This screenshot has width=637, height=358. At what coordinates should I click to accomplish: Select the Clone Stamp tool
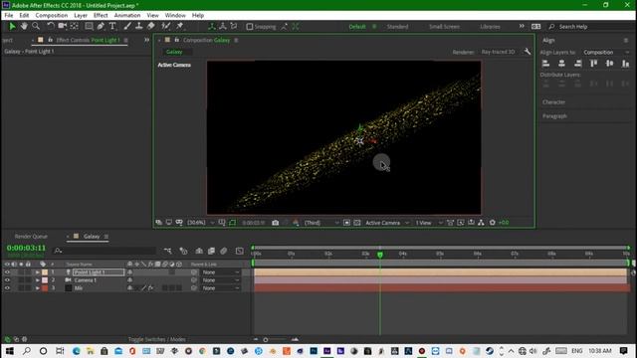coord(139,27)
